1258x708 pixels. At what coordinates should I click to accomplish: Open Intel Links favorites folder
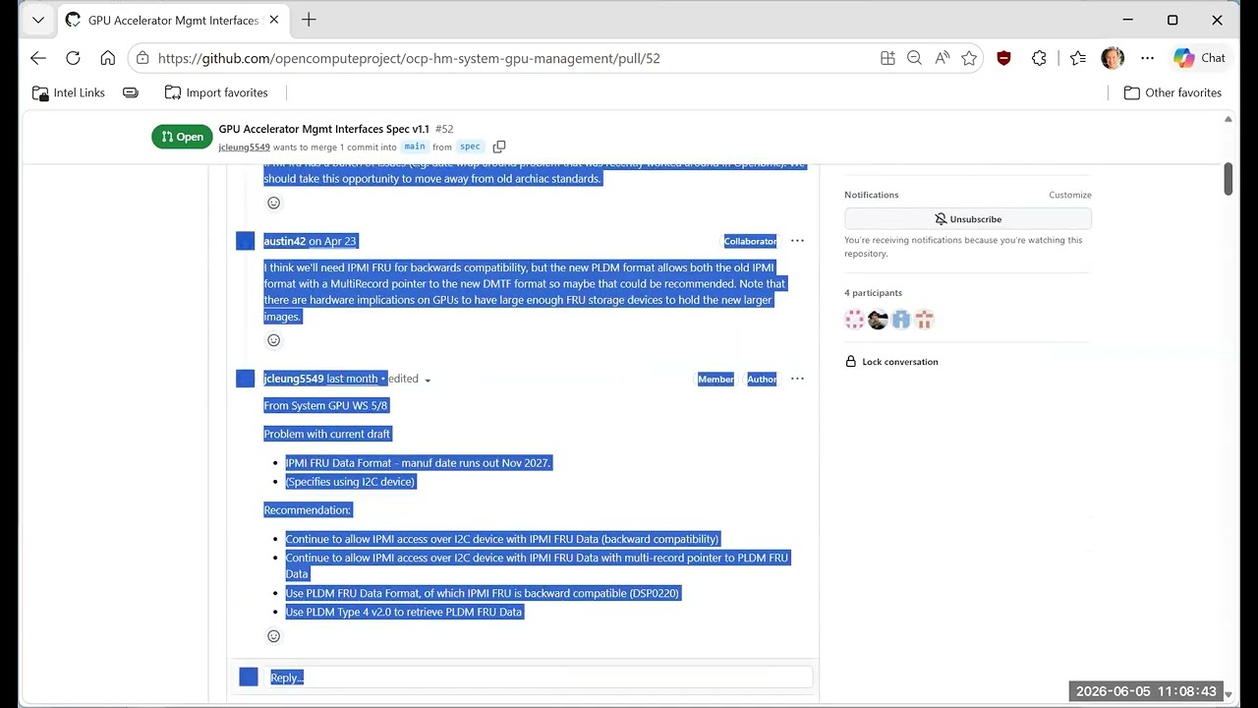pyautogui.click(x=69, y=92)
